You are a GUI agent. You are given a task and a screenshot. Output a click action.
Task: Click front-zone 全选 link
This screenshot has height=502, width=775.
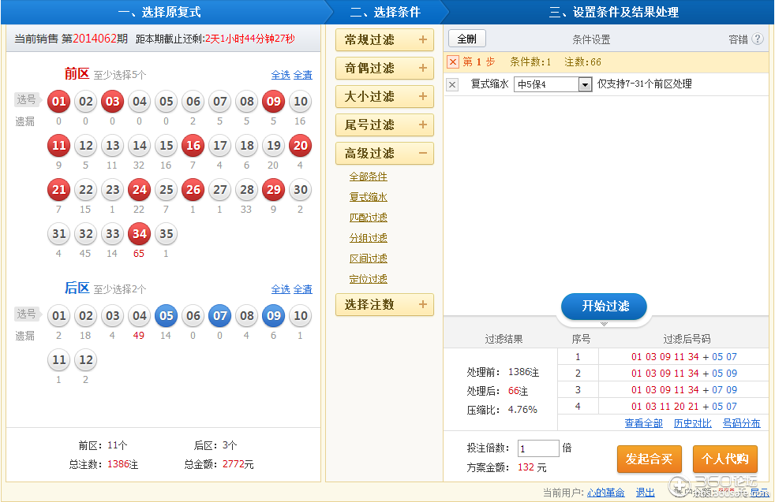[281, 75]
